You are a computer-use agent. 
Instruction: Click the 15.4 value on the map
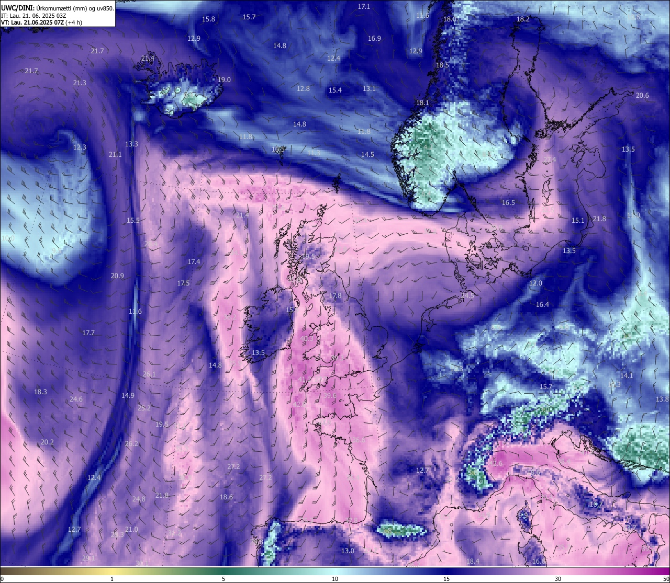[x=335, y=90]
